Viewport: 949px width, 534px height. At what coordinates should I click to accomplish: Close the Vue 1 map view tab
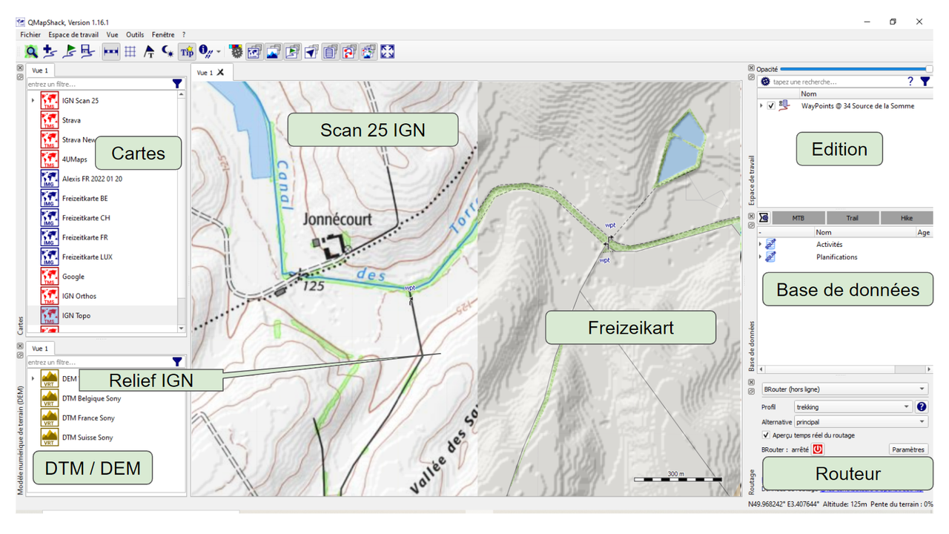(220, 73)
